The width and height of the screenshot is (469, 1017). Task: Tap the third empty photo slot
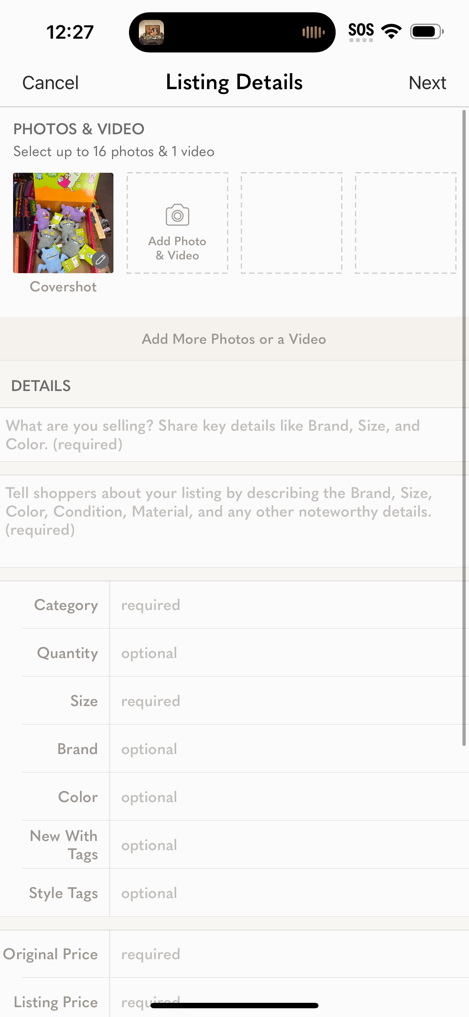[405, 223]
